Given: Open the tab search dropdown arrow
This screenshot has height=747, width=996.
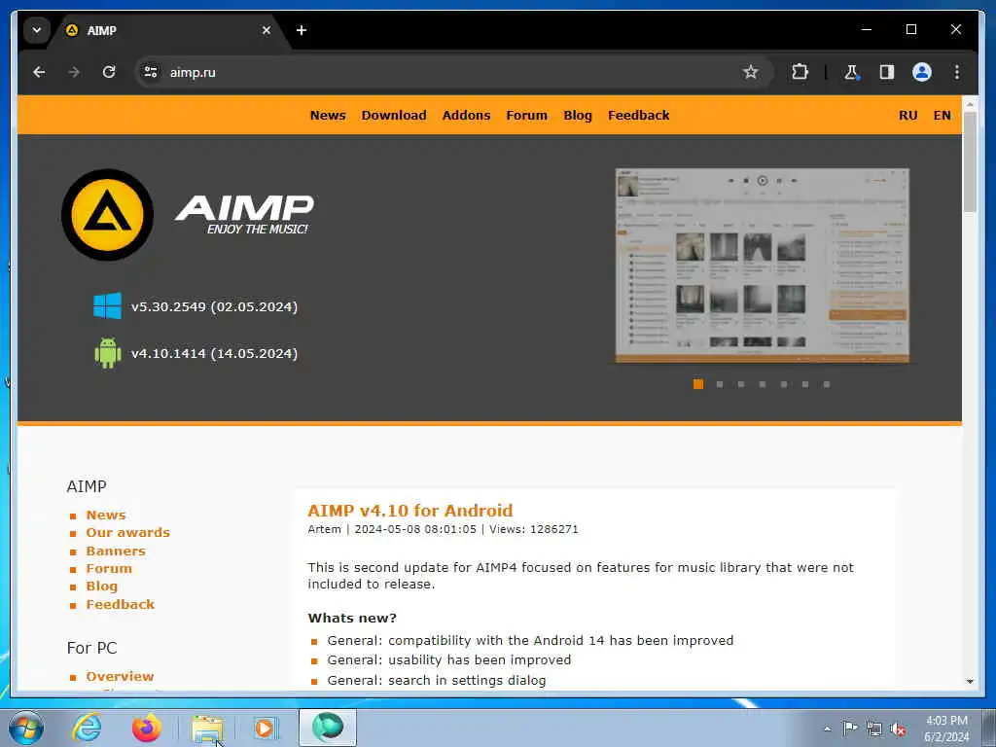Looking at the screenshot, I should click(37, 30).
